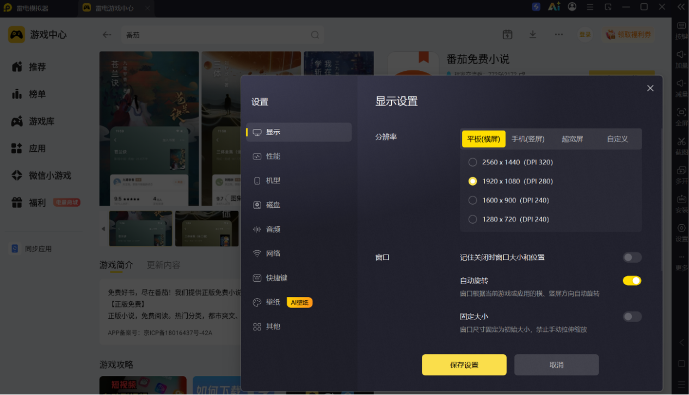The width and height of the screenshot is (689, 395).
Task: Open the 音频 audio settings category
Action: click(x=299, y=229)
